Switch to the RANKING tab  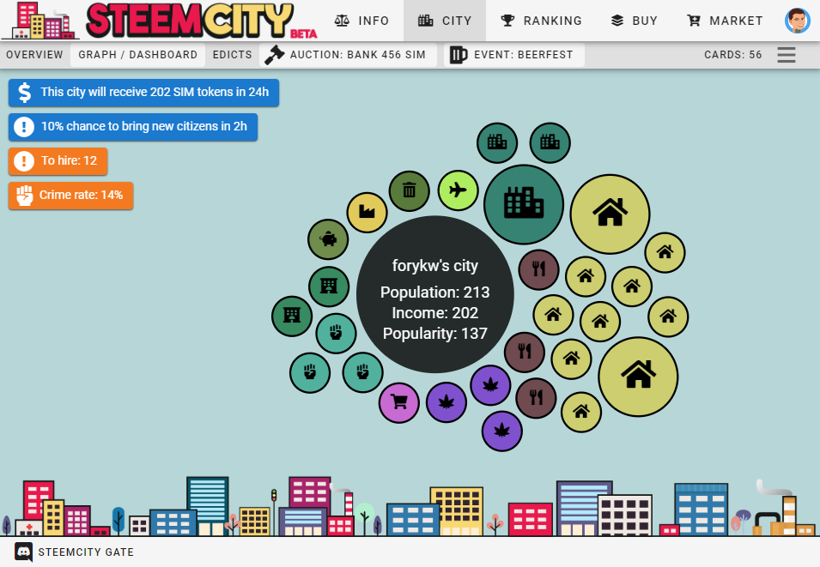click(x=541, y=21)
